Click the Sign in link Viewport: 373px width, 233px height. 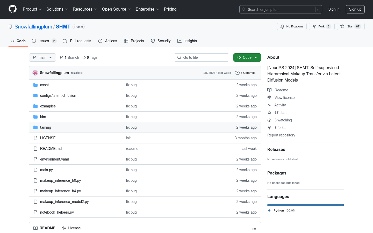334,9
